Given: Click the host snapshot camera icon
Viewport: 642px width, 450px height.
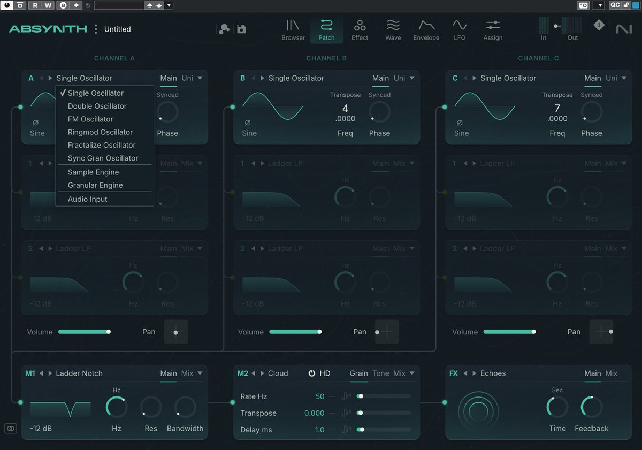Looking at the screenshot, I should [583, 5].
